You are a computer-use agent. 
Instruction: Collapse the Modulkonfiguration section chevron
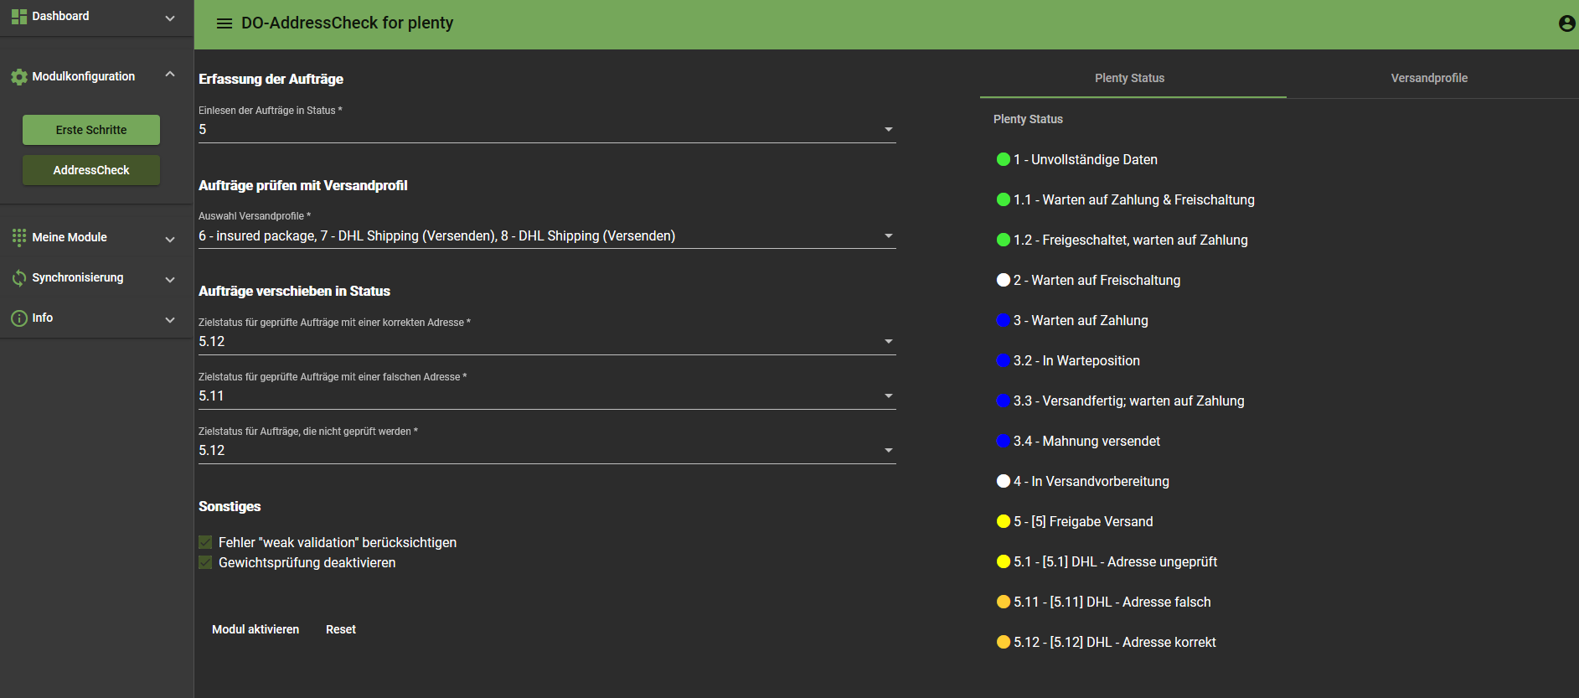pos(170,75)
